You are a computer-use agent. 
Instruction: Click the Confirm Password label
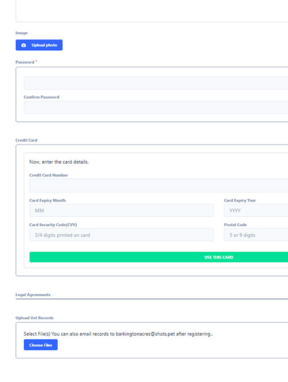pos(41,97)
